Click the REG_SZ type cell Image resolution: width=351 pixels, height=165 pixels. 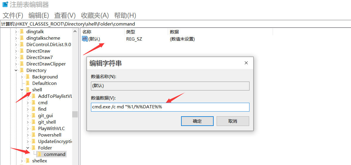pyautogui.click(x=134, y=39)
